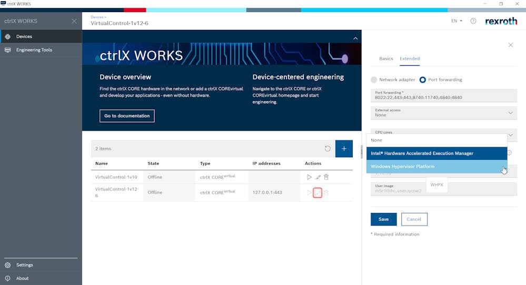Click the Settings gear icon

coord(8,265)
